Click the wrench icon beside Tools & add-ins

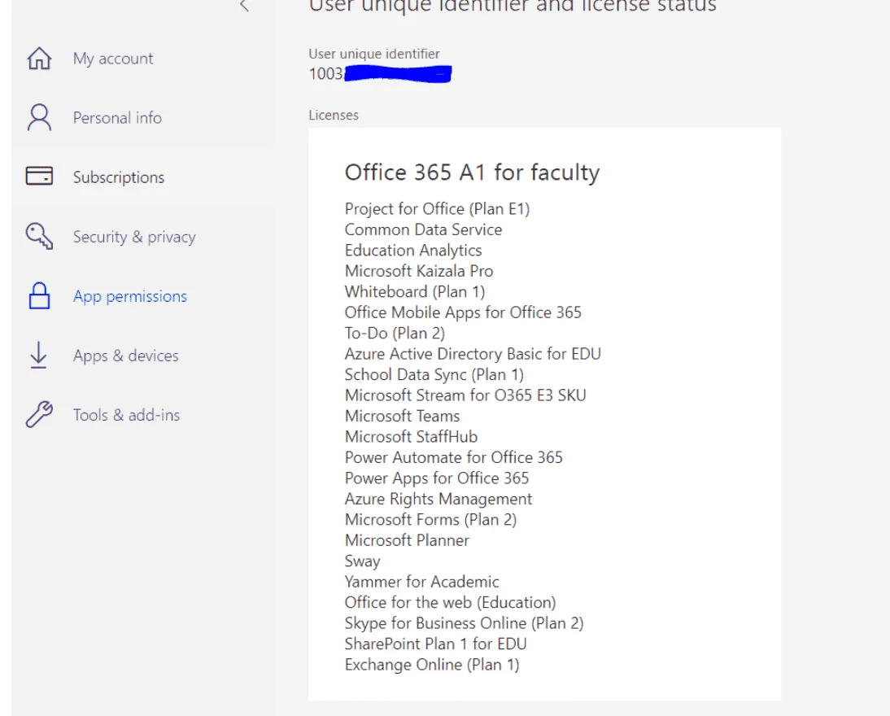39,414
